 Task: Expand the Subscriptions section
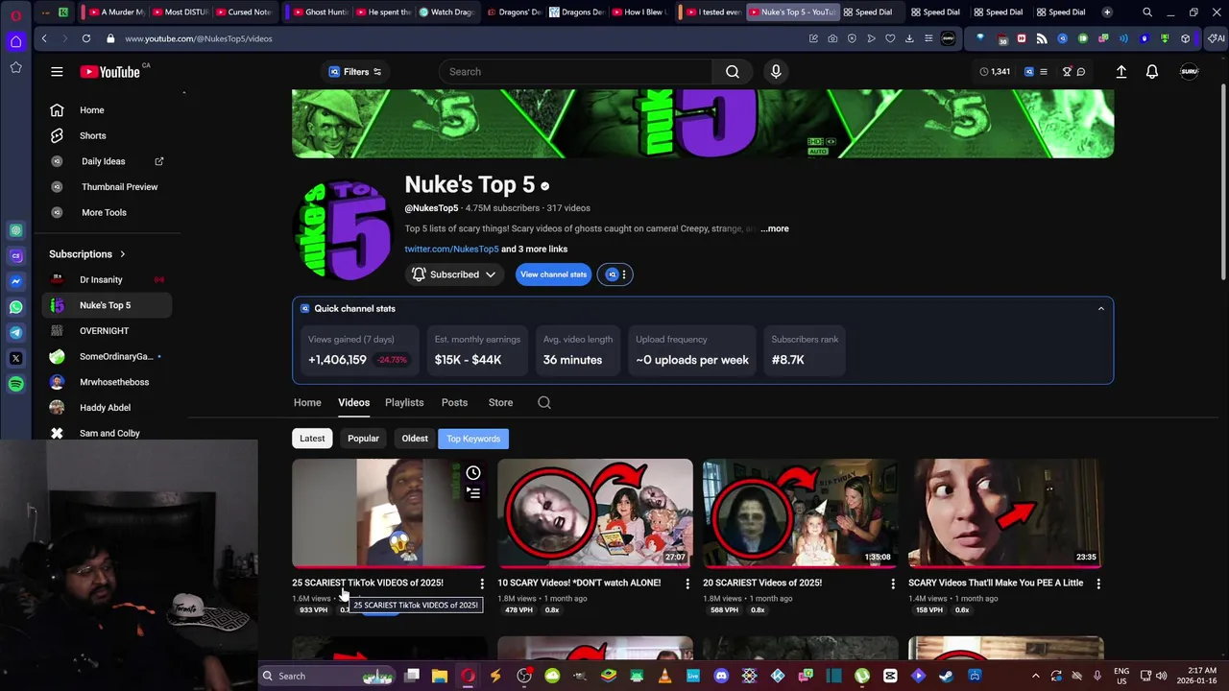(87, 254)
